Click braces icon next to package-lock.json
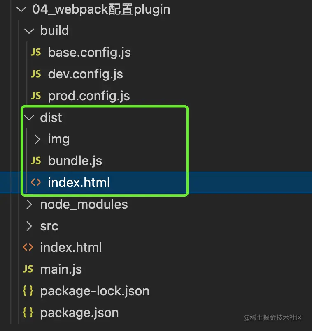This screenshot has width=312, height=331. [28, 291]
